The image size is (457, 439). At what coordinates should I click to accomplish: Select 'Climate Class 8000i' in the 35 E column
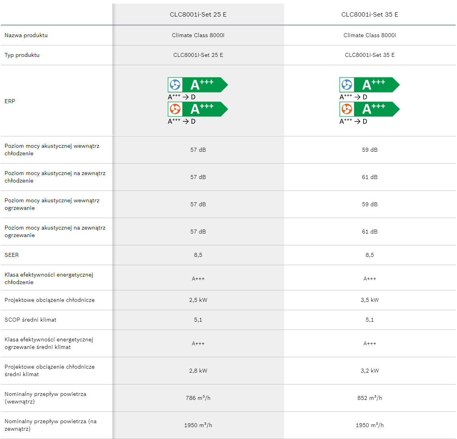[370, 35]
